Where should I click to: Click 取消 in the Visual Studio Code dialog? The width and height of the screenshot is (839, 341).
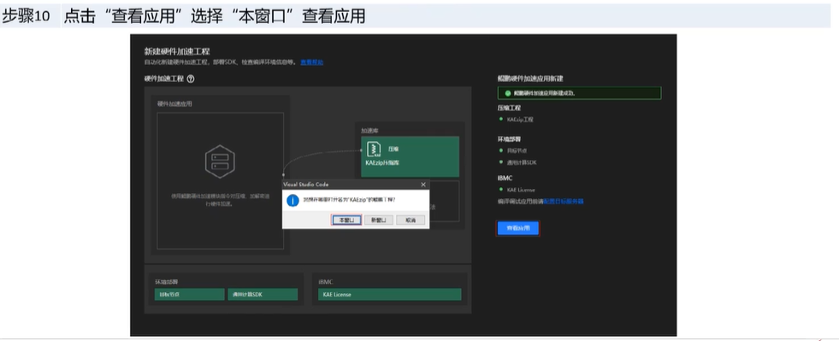411,220
